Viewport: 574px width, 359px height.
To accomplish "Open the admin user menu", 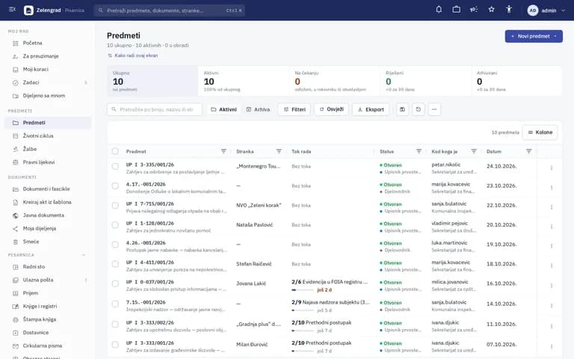I will point(546,10).
